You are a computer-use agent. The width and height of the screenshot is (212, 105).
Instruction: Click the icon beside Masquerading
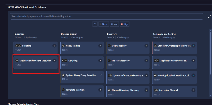click(63, 46)
